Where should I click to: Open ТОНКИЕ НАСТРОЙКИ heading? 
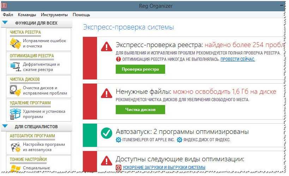tap(28, 159)
